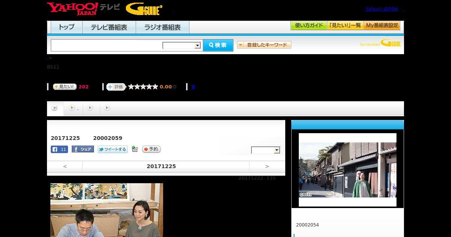Open the dropdown next to the 予約 button
The width and height of the screenshot is (451, 237).
point(265,150)
